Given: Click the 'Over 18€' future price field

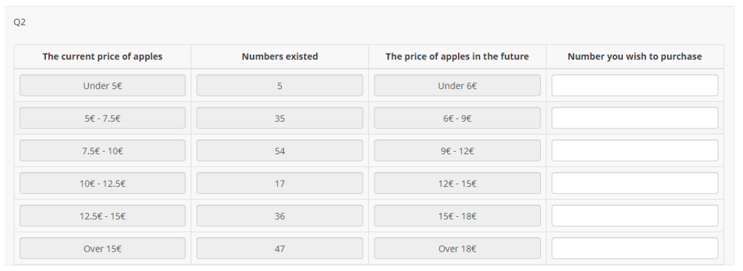Looking at the screenshot, I should pos(457,248).
